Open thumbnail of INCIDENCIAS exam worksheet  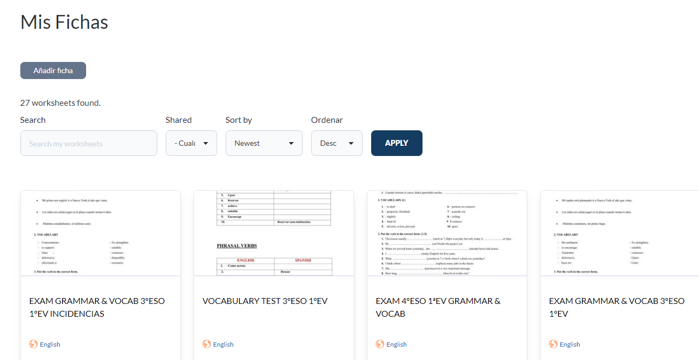[x=101, y=233]
